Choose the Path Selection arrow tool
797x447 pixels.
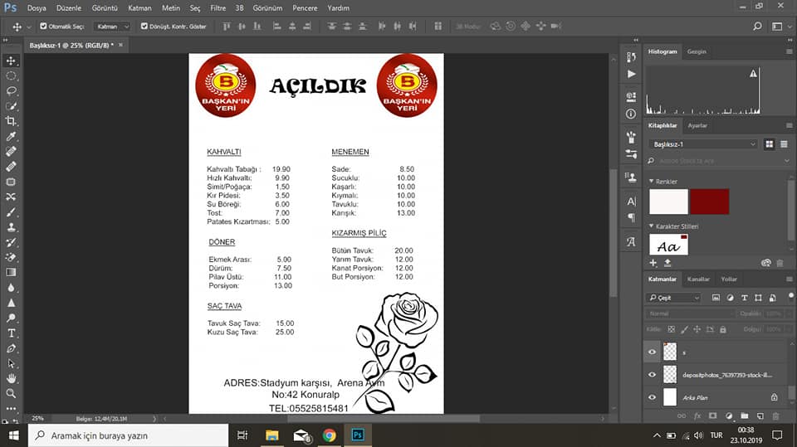(11, 364)
